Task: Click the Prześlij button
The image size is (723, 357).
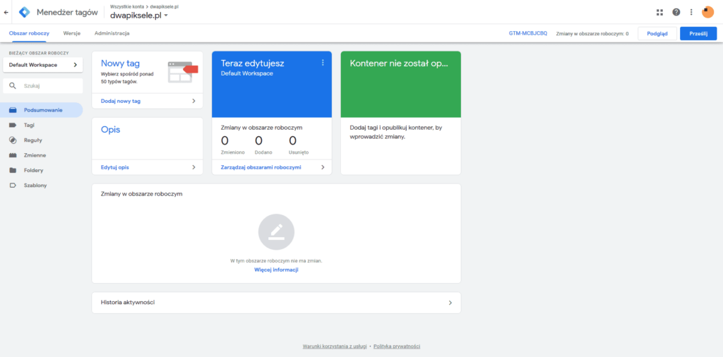Action: (x=698, y=33)
